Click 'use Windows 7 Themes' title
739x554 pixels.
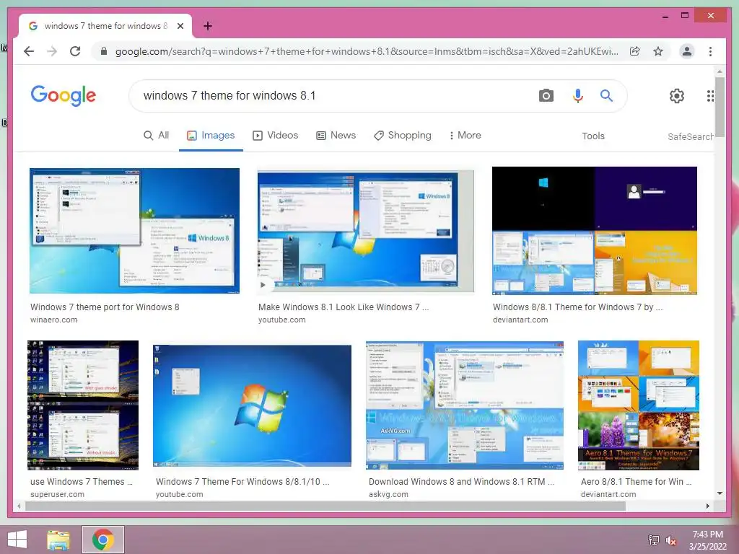pyautogui.click(x=82, y=482)
